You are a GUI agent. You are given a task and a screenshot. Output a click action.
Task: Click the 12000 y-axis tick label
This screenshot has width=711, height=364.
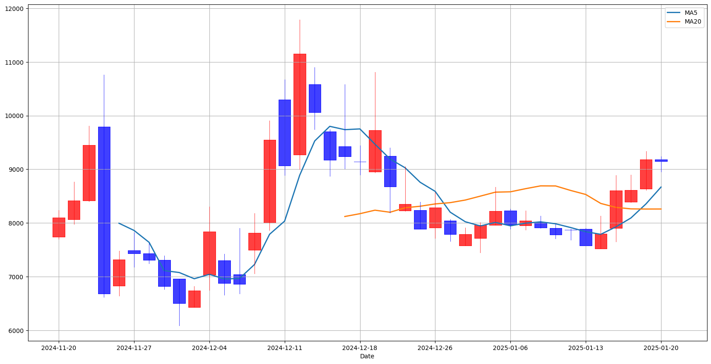click(14, 9)
